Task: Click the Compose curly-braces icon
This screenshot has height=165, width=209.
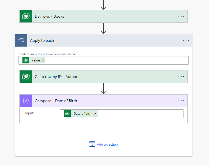Action: coord(26,101)
